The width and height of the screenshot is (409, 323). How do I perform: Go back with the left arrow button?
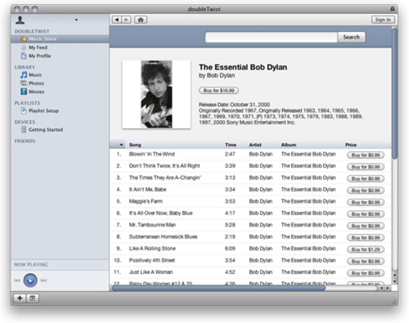pos(117,20)
